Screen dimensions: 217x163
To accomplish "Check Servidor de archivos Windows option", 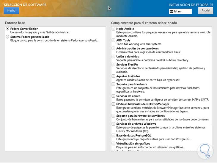I will [113, 124].
